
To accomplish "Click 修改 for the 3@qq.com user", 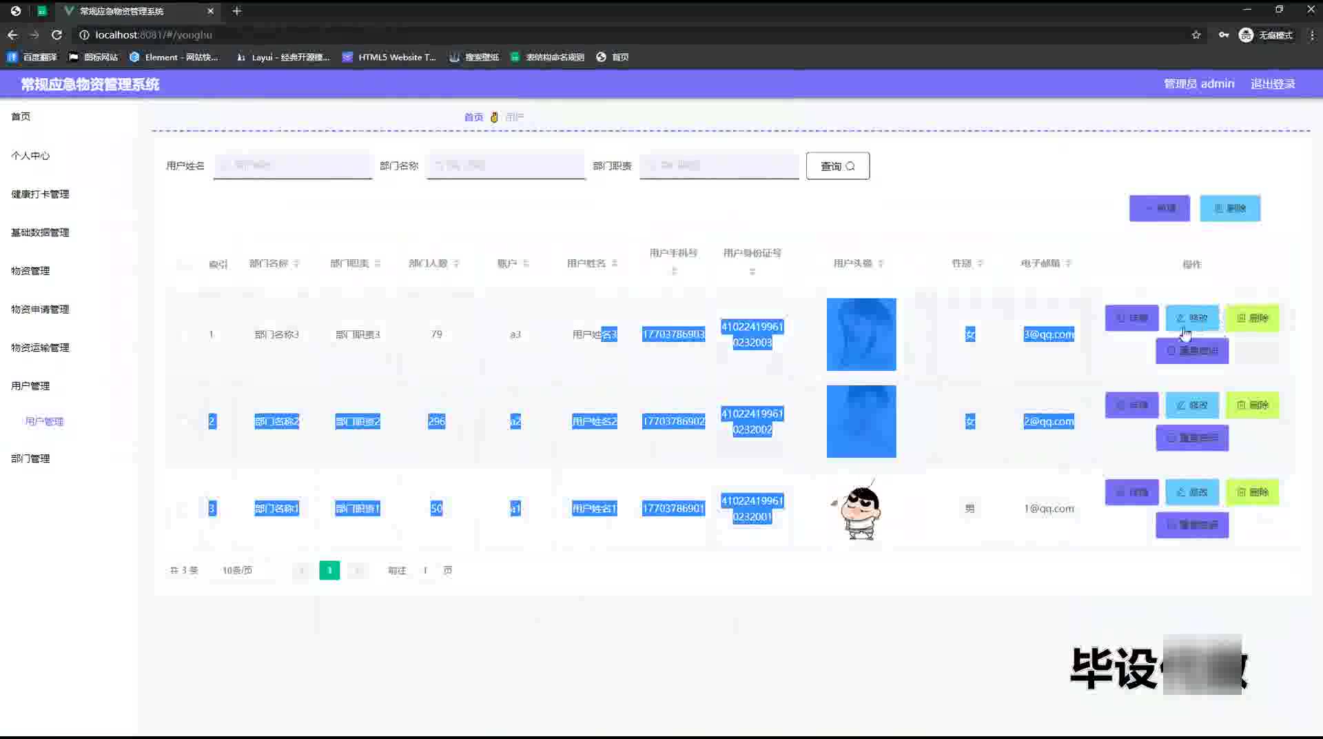I will [x=1192, y=318].
